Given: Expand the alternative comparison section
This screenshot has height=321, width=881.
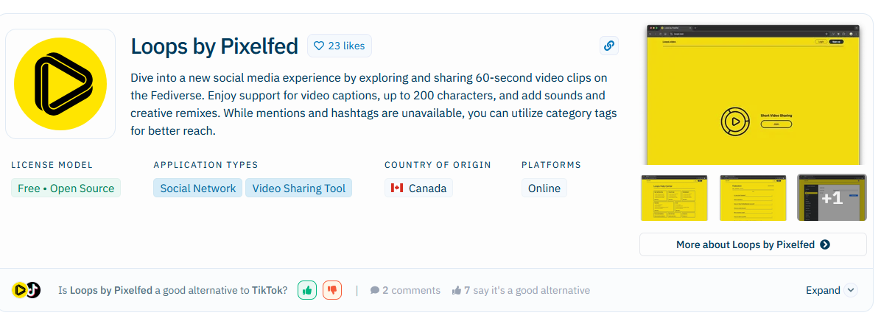Looking at the screenshot, I should tap(823, 290).
